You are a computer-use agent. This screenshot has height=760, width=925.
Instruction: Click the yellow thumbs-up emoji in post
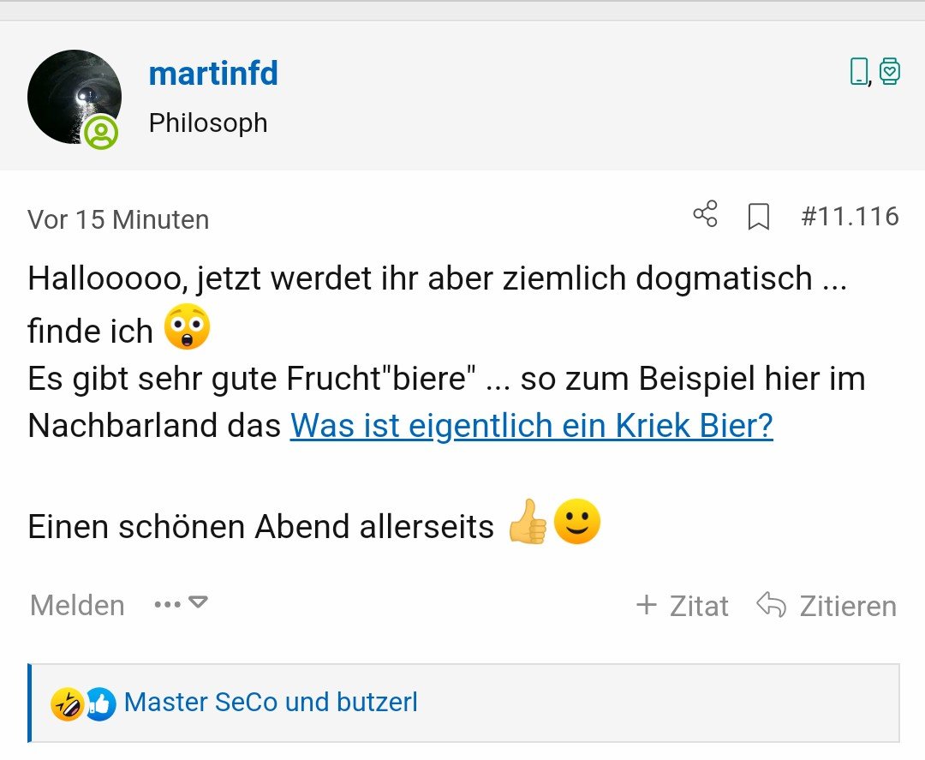click(x=528, y=524)
